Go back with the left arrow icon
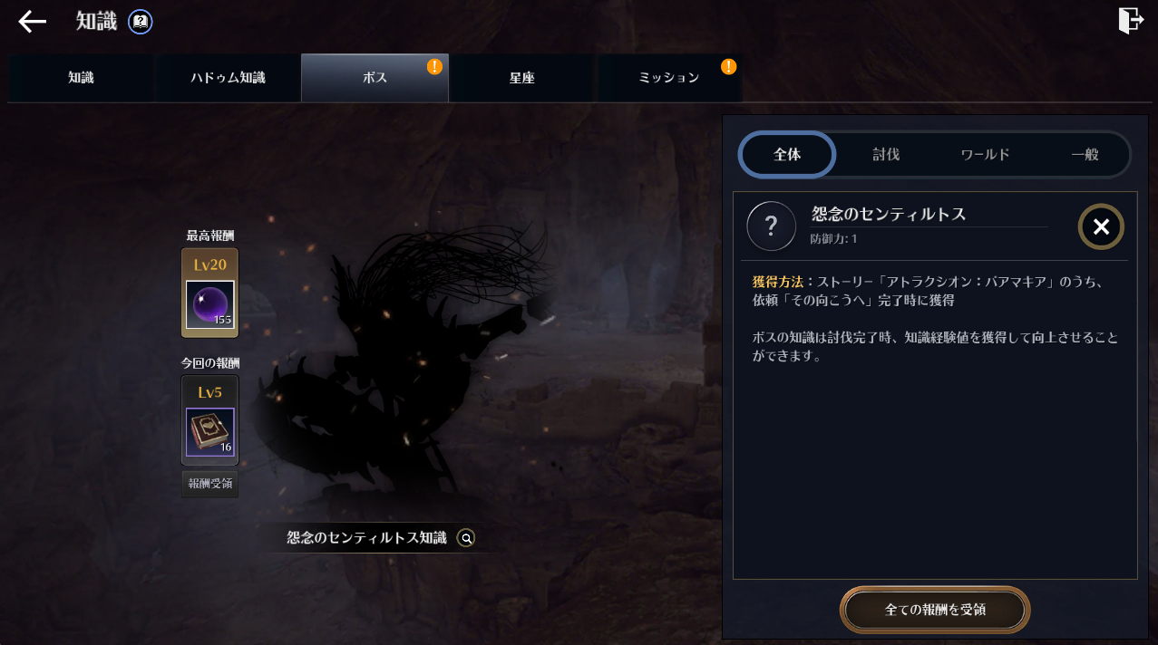This screenshot has height=645, width=1158. pyautogui.click(x=33, y=22)
